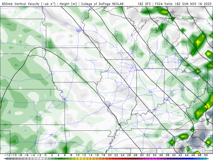
Task: Click the '50' value on color scale
Action: click(x=206, y=155)
